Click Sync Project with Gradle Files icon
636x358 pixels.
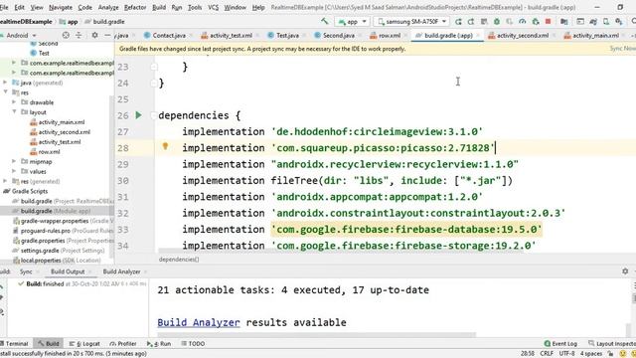point(593,22)
